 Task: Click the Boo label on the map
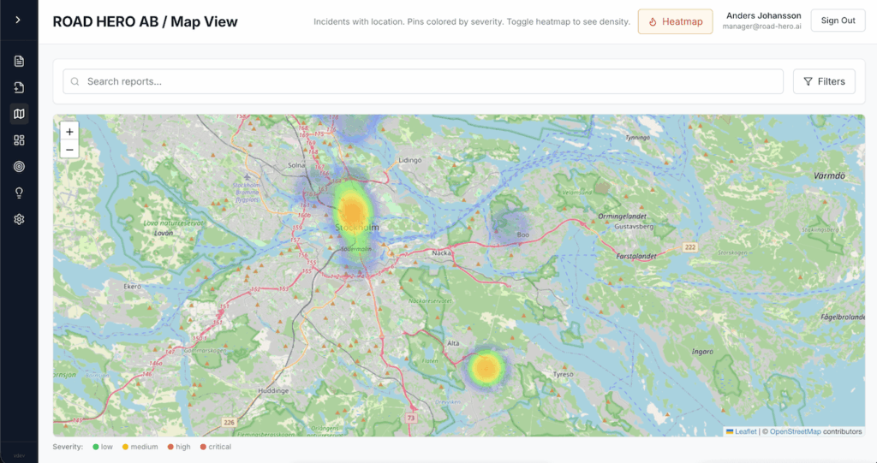pyautogui.click(x=523, y=234)
